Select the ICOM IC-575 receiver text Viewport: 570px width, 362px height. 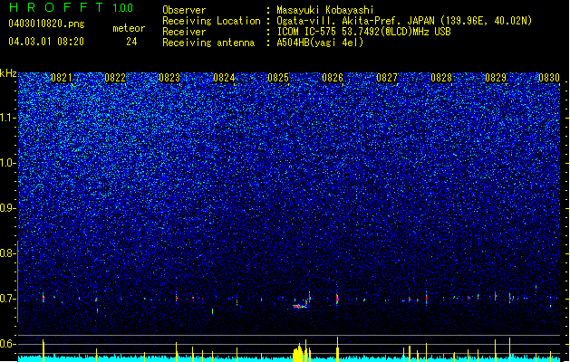tap(363, 32)
